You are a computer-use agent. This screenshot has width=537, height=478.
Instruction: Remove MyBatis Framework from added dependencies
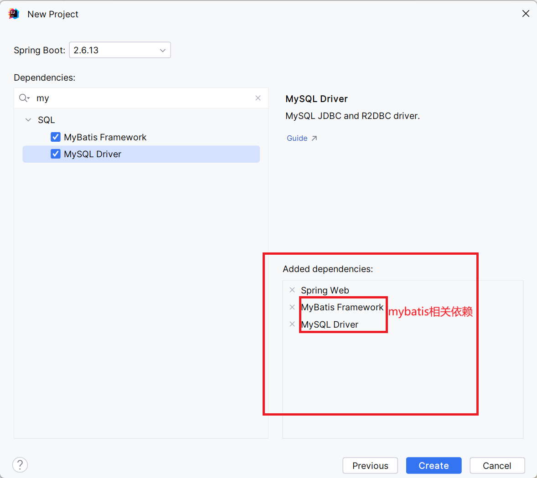click(292, 307)
